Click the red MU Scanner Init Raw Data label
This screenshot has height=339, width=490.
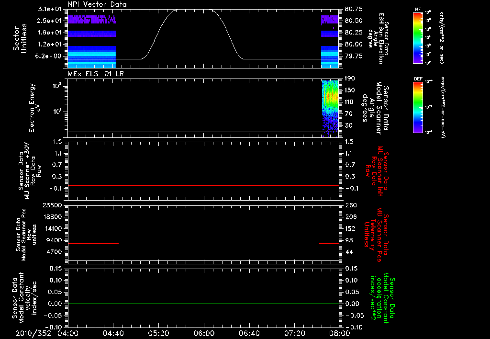[x=377, y=171]
